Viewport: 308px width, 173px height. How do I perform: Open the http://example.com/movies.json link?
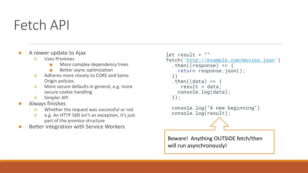pyautogui.click(x=230, y=60)
